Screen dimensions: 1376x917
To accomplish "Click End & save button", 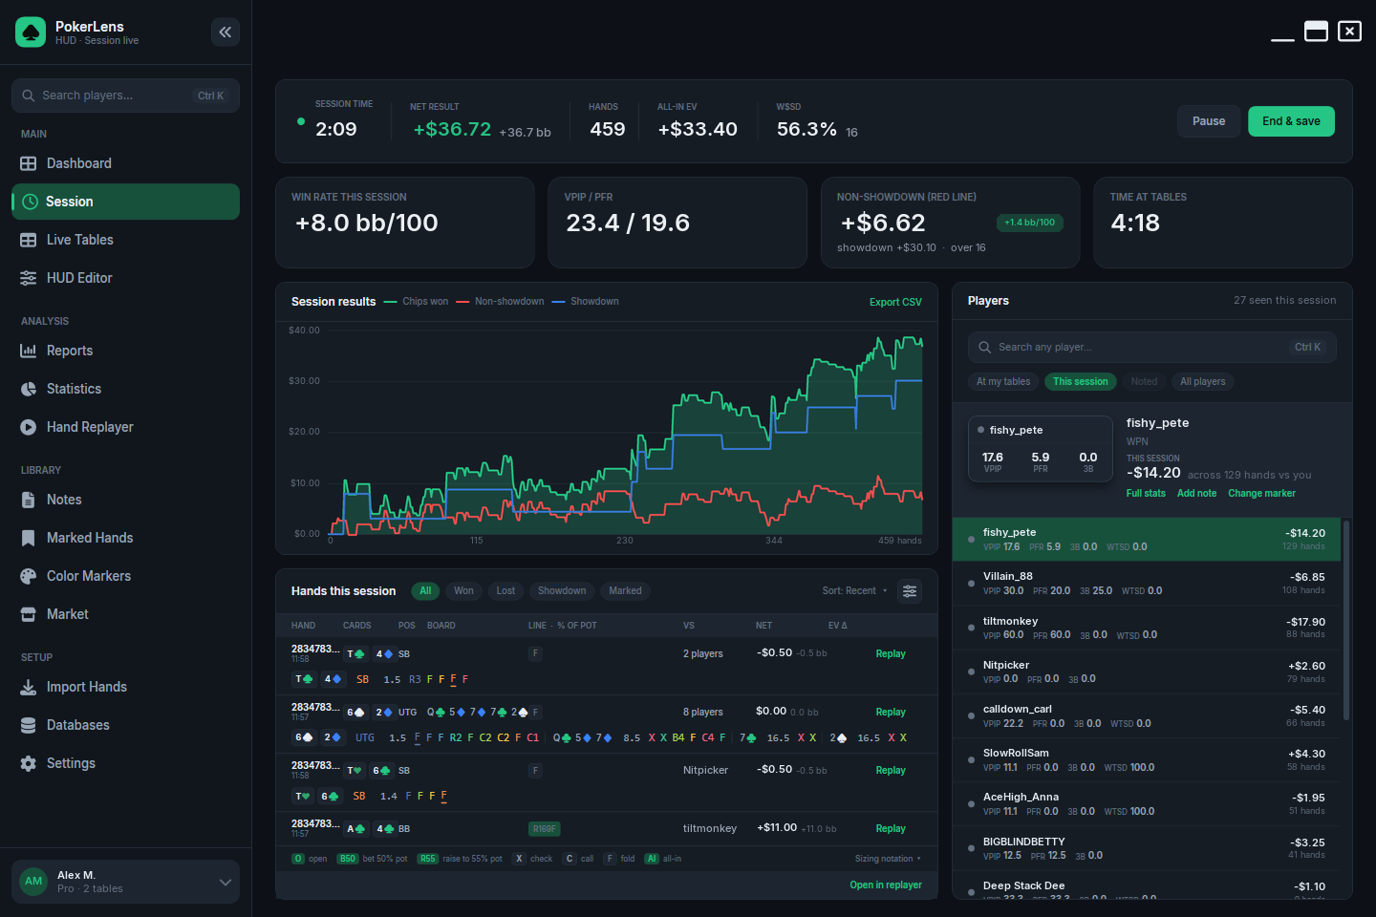I will coord(1291,121).
